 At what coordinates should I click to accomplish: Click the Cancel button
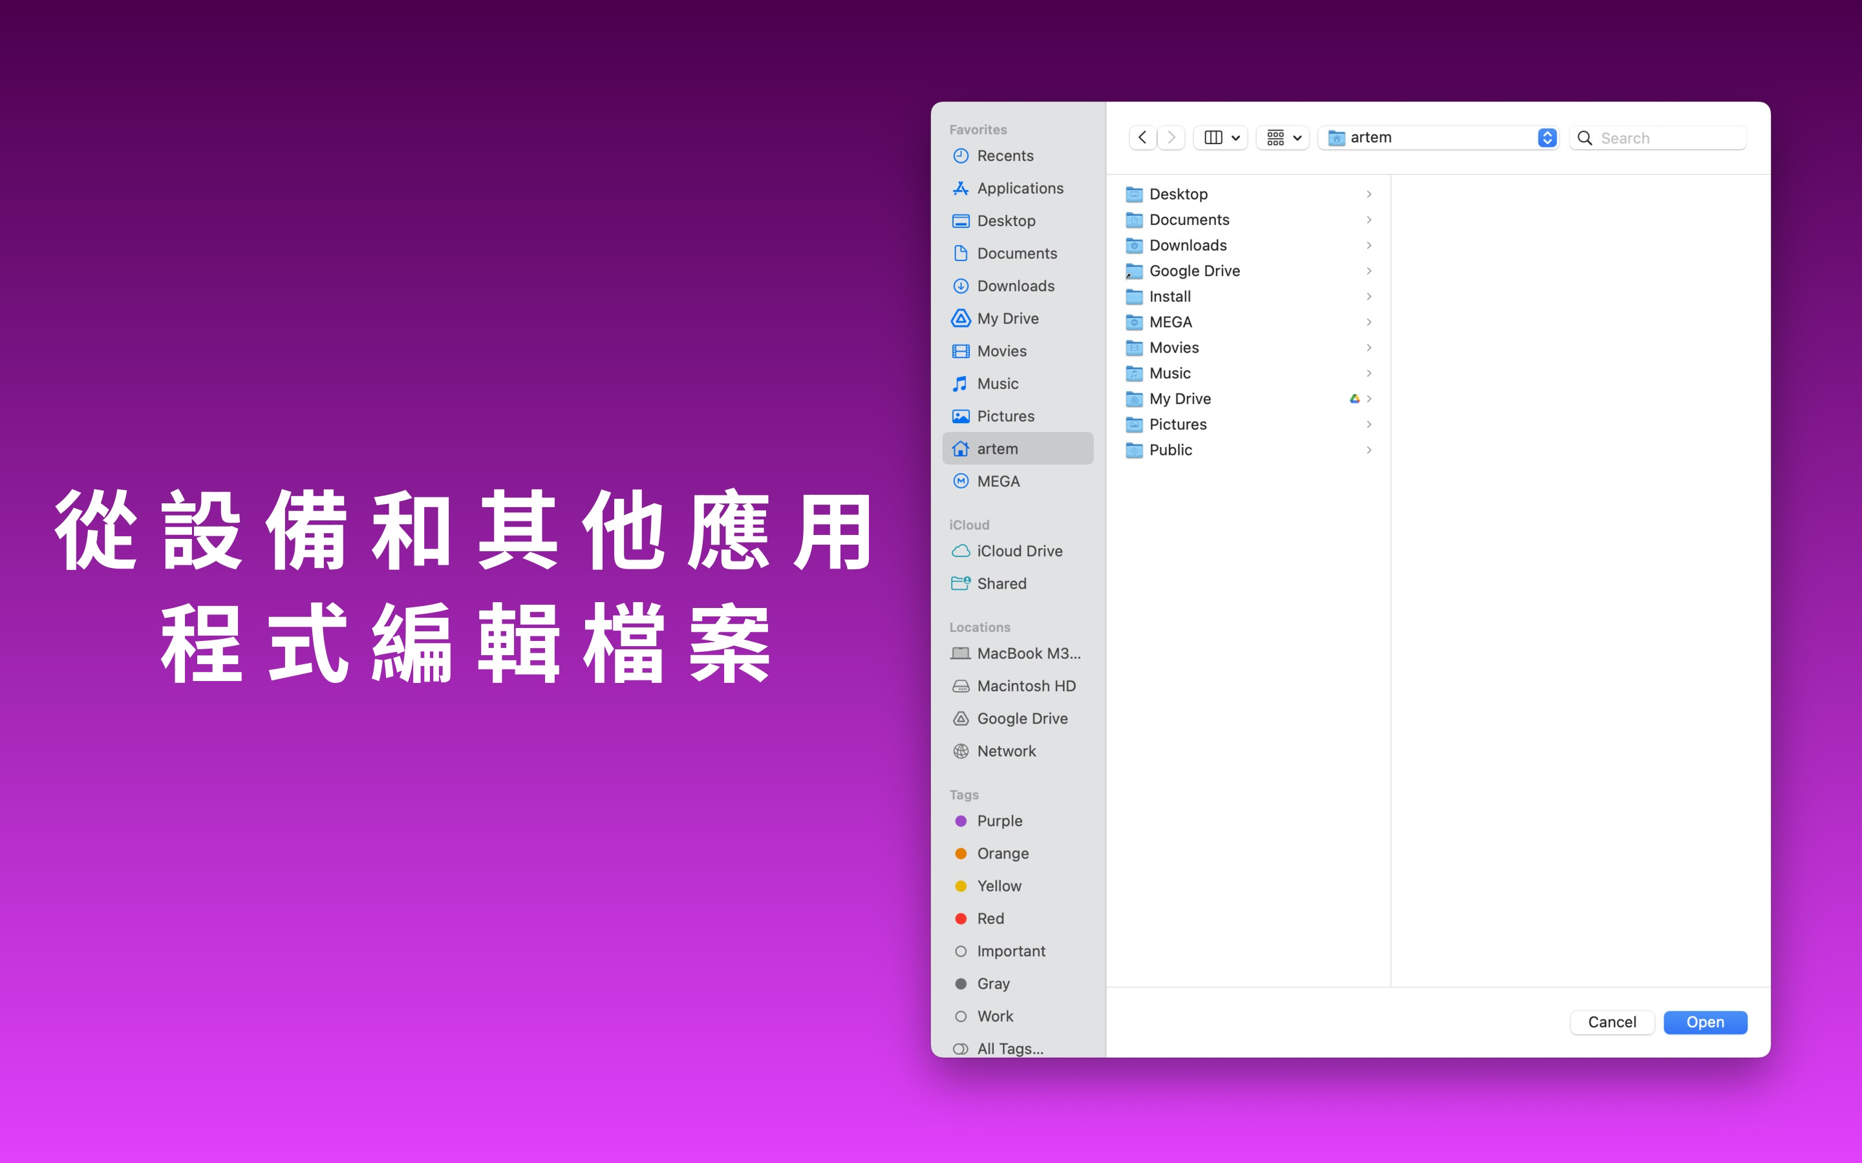(1612, 1022)
